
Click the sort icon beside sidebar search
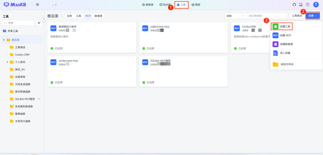pos(39,23)
